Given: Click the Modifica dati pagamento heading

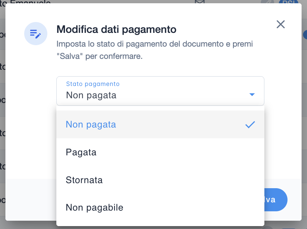Looking at the screenshot, I should point(116,29).
